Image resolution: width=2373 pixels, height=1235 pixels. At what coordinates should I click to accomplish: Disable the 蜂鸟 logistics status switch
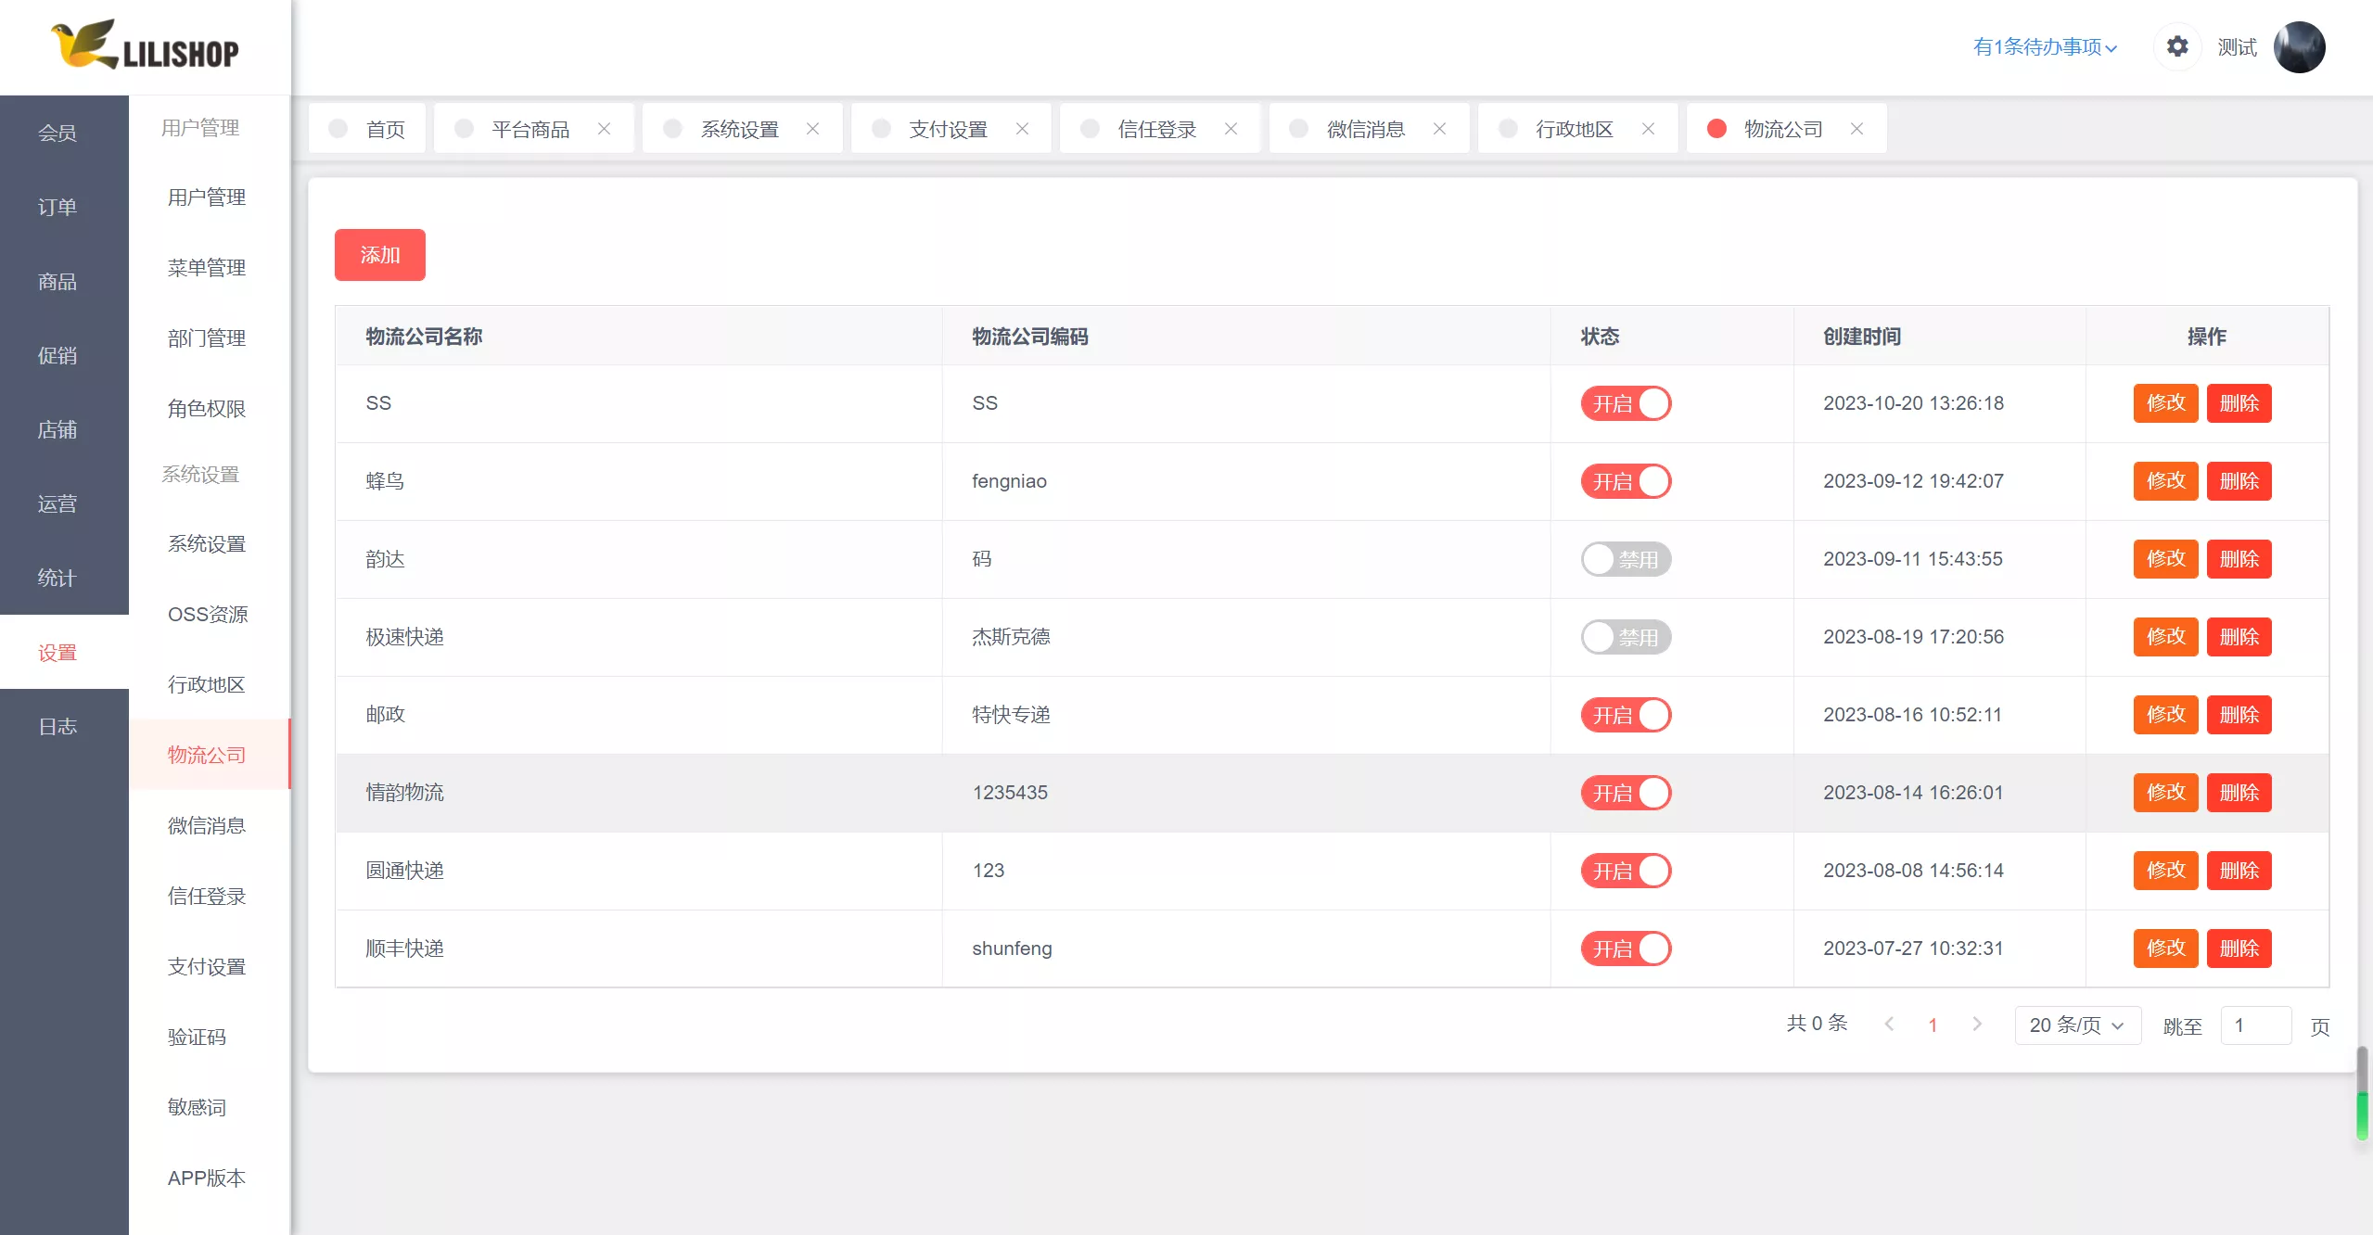point(1626,481)
